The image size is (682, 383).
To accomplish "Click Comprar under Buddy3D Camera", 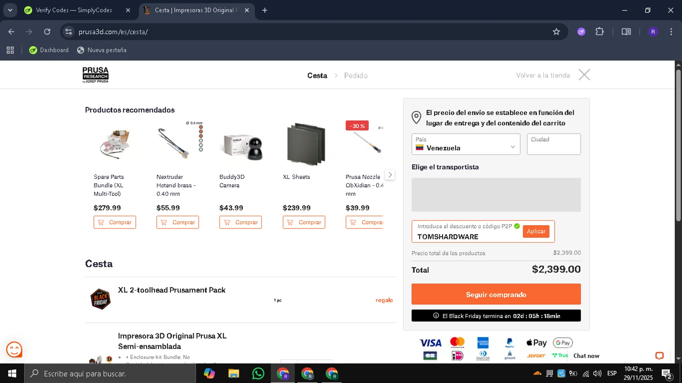I will (x=241, y=222).
